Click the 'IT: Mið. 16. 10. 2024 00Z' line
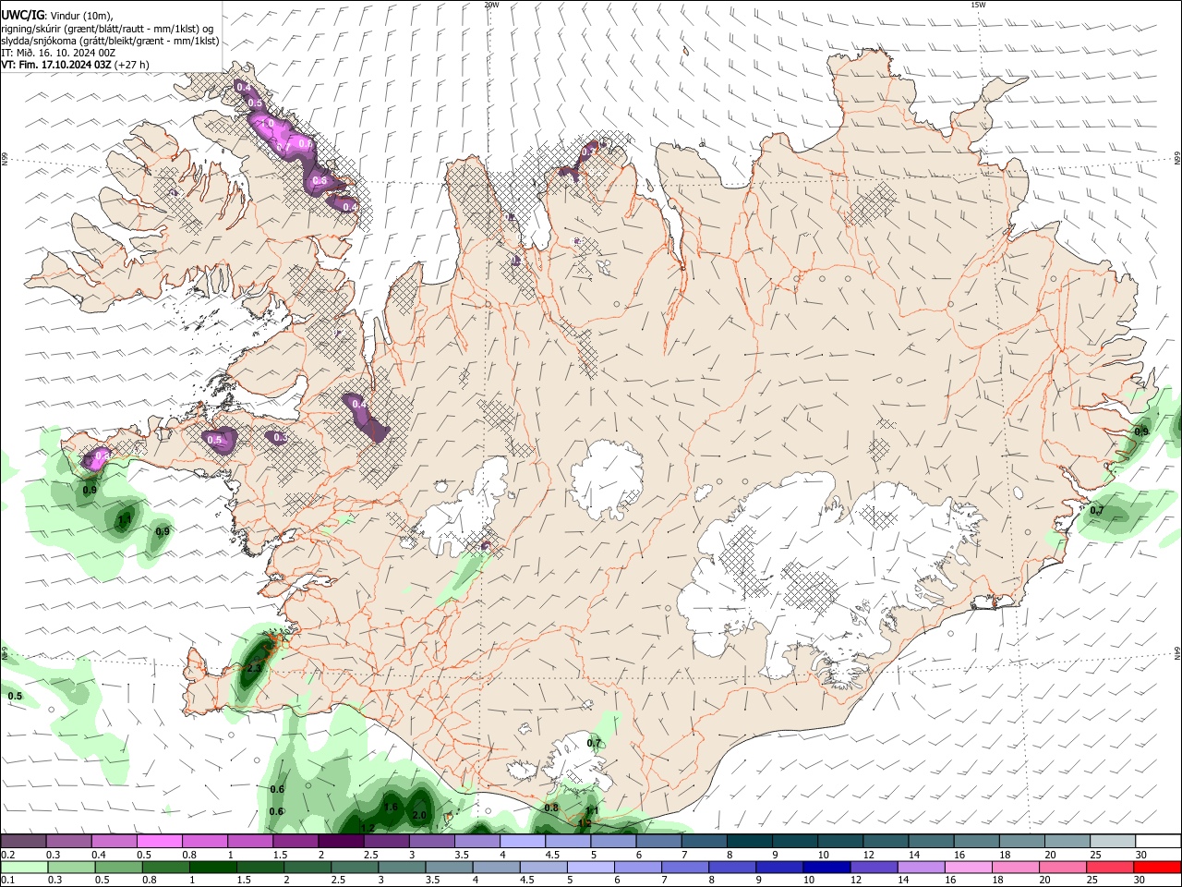This screenshot has height=887, width=1182. 58,53
